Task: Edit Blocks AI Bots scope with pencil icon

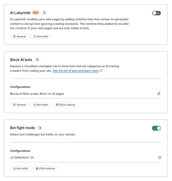Action: pyautogui.click(x=159, y=93)
